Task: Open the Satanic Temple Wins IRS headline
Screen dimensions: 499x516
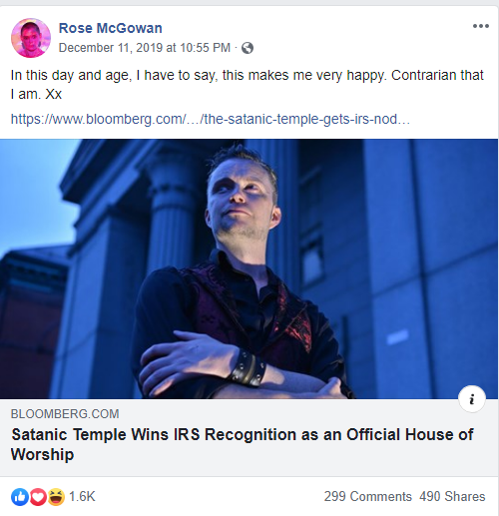Action: coord(243,444)
